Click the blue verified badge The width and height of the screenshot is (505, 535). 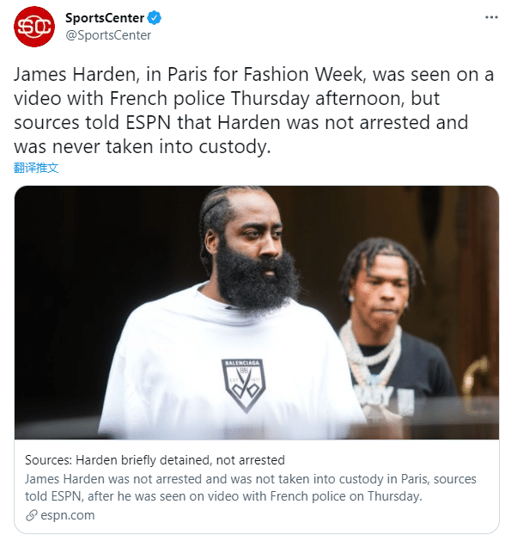(154, 18)
